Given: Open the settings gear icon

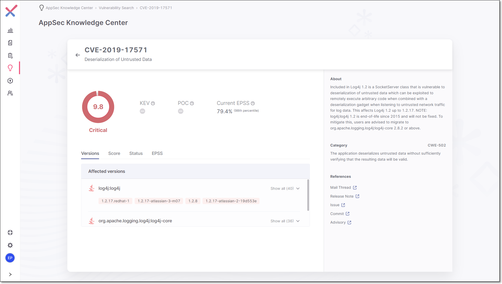Looking at the screenshot, I should point(10,245).
